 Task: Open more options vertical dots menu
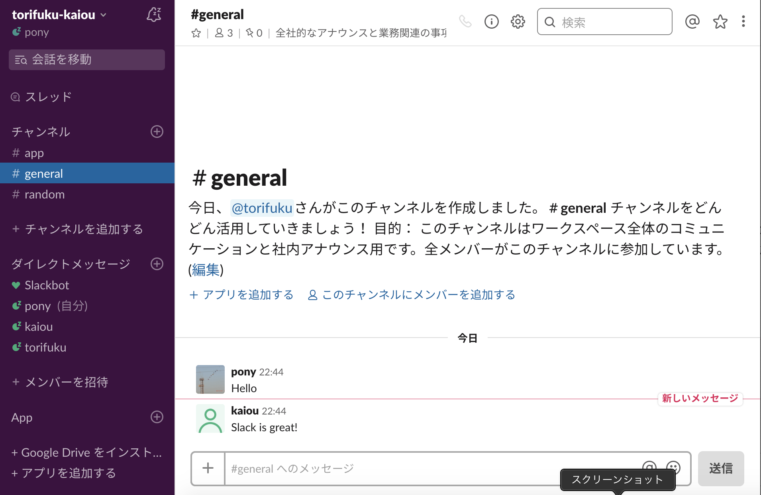[x=743, y=22]
